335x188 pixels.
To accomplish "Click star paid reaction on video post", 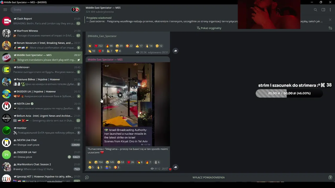I will click(x=90, y=162).
